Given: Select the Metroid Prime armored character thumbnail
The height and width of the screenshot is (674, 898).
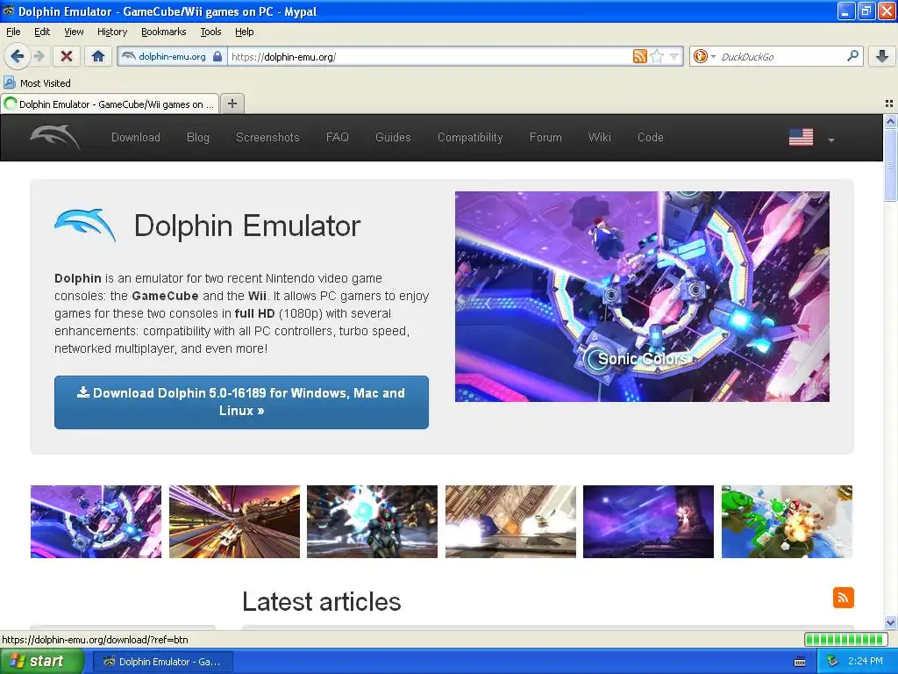Looking at the screenshot, I should (x=372, y=521).
